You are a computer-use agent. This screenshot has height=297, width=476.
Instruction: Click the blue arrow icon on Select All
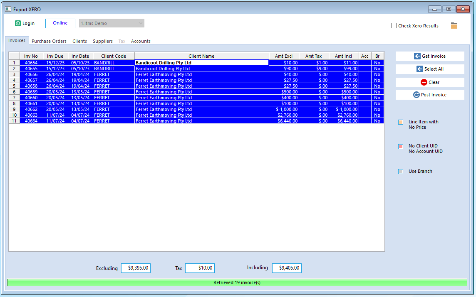419,69
